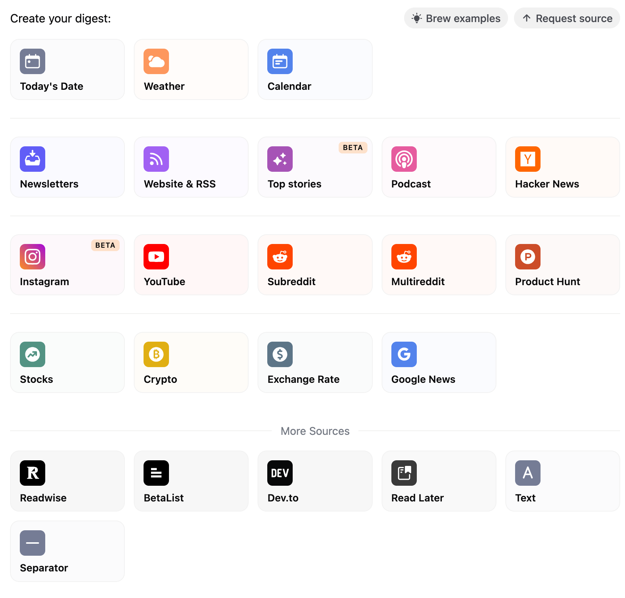This screenshot has width=625, height=598.
Task: Click the BETA badge on Top stories
Action: click(x=353, y=148)
